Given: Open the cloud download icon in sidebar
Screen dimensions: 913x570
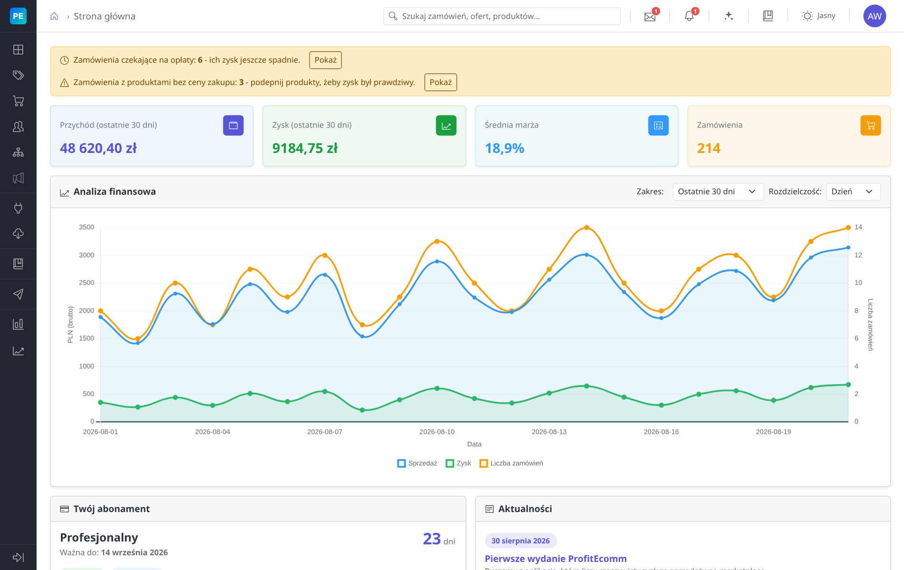Looking at the screenshot, I should (18, 234).
